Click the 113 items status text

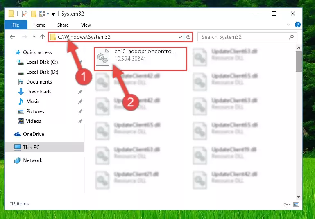pos(19,204)
